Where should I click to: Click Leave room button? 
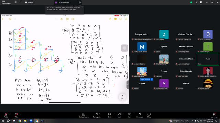214,115
